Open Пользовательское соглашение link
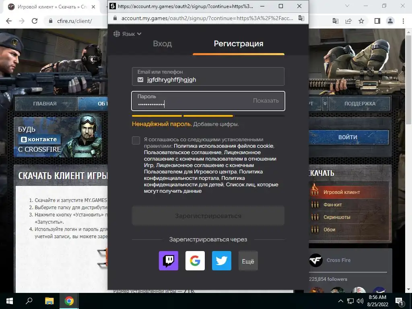Viewport: 412px width, 309px height. [x=182, y=152]
